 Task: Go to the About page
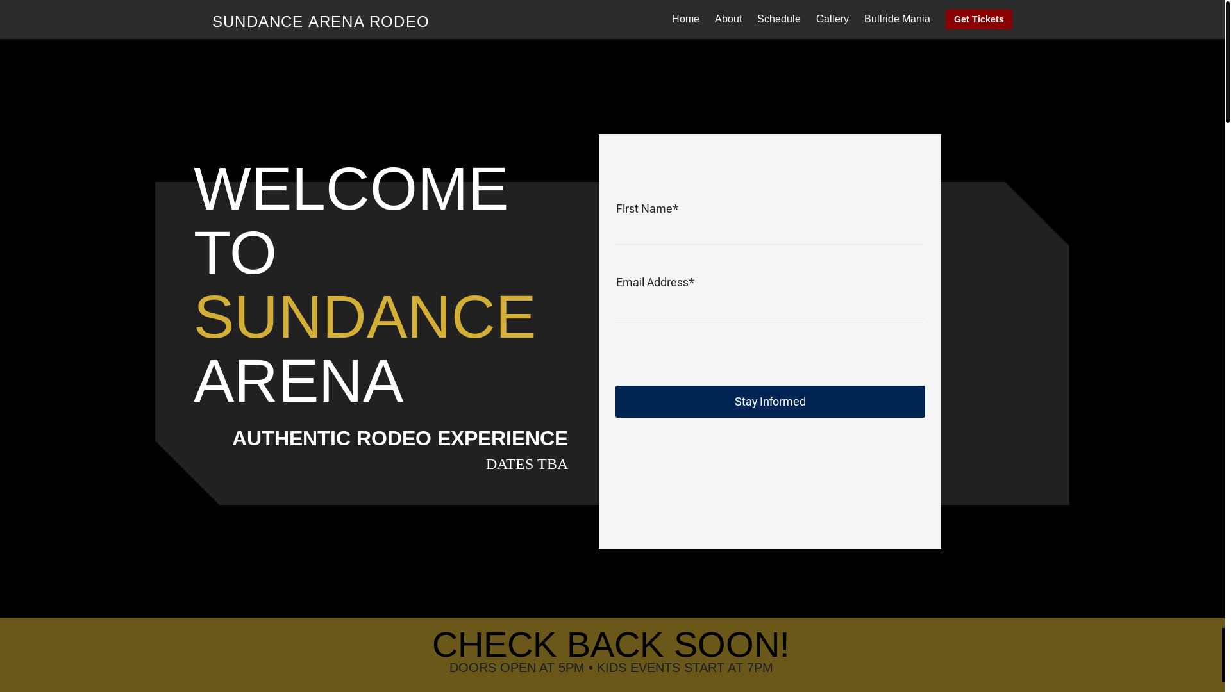point(728,19)
